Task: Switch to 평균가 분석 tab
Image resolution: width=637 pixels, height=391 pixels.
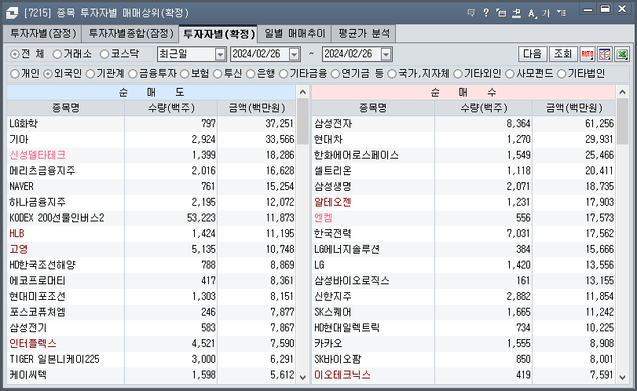Action: (364, 33)
